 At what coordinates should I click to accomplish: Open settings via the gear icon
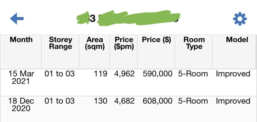[x=240, y=19]
